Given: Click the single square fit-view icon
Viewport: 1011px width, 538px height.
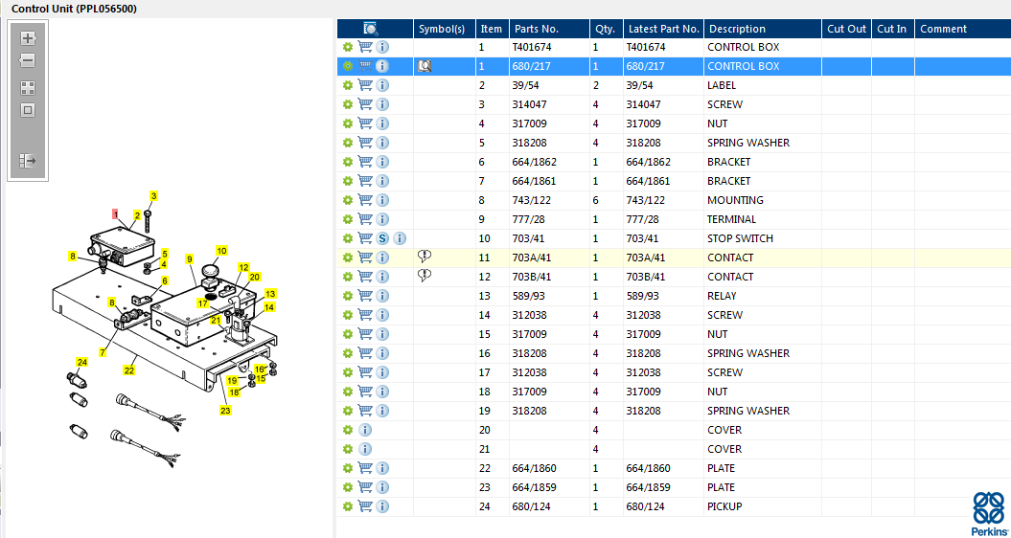Looking at the screenshot, I should [x=28, y=110].
